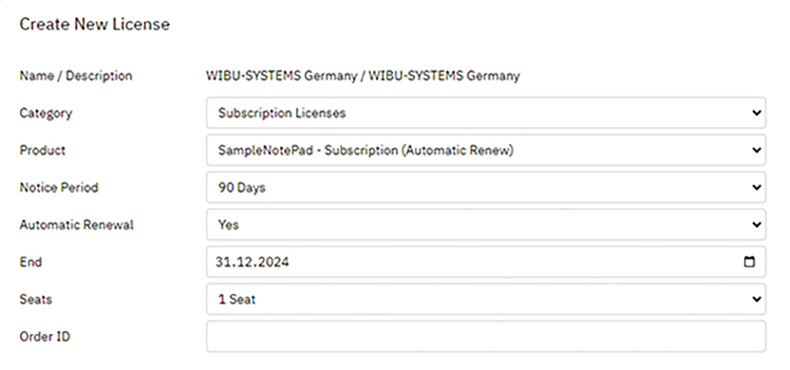Image resolution: width=790 pixels, height=370 pixels.
Task: Focus the empty Order ID text field
Action: pyautogui.click(x=486, y=336)
